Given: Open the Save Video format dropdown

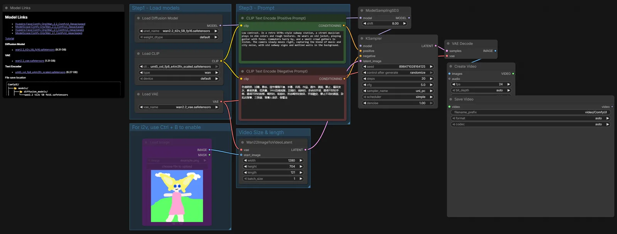Looking at the screenshot, I should (x=531, y=118).
